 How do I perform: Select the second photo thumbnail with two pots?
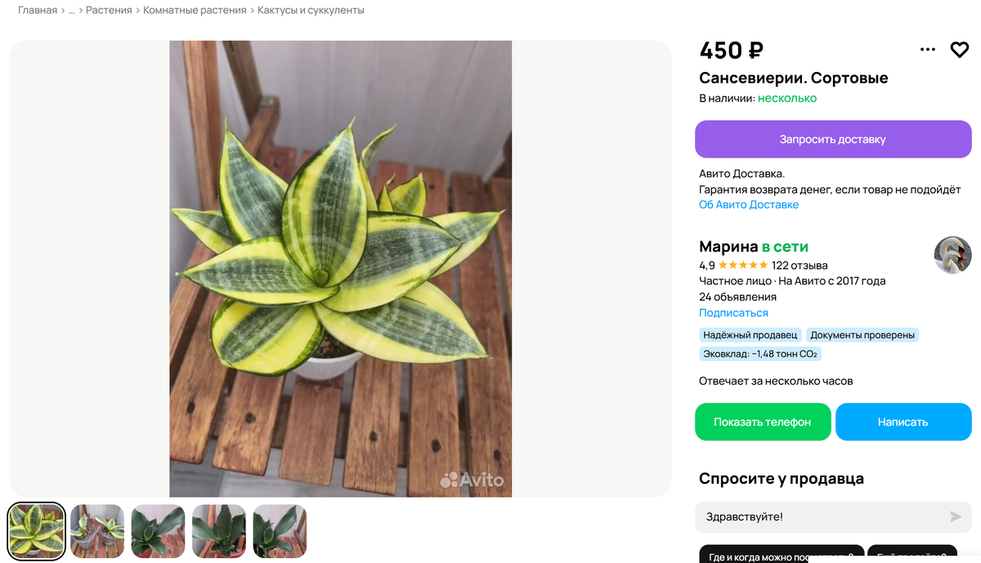97,531
